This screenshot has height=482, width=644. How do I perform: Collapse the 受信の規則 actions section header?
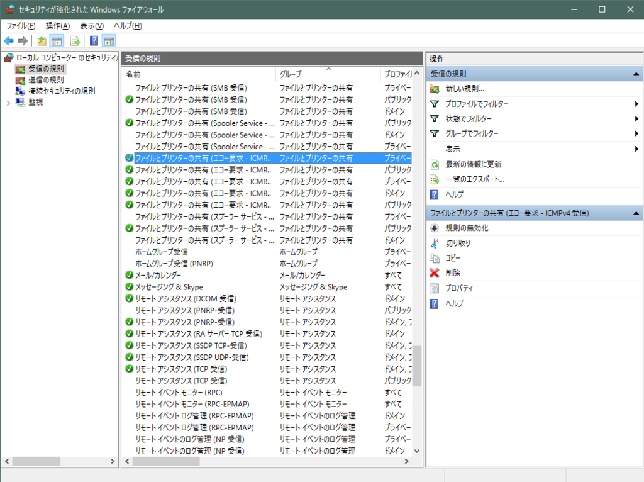[636, 74]
